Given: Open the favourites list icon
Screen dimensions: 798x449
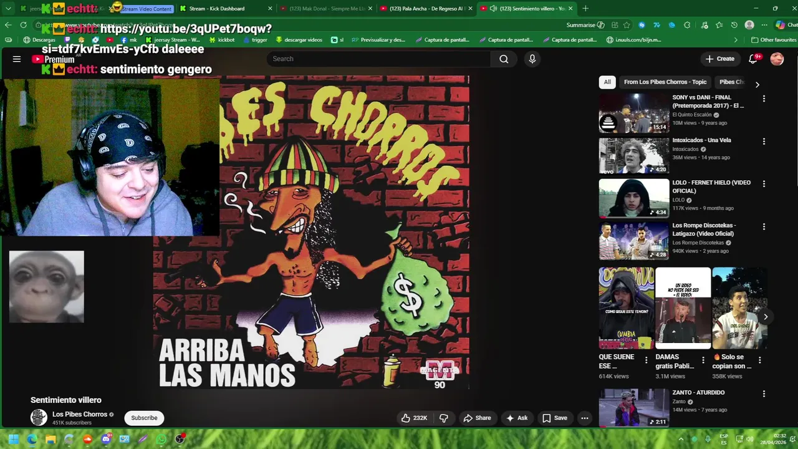Looking at the screenshot, I should [719, 25].
